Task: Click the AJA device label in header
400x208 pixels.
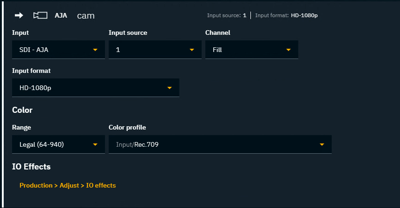Action: 61,15
